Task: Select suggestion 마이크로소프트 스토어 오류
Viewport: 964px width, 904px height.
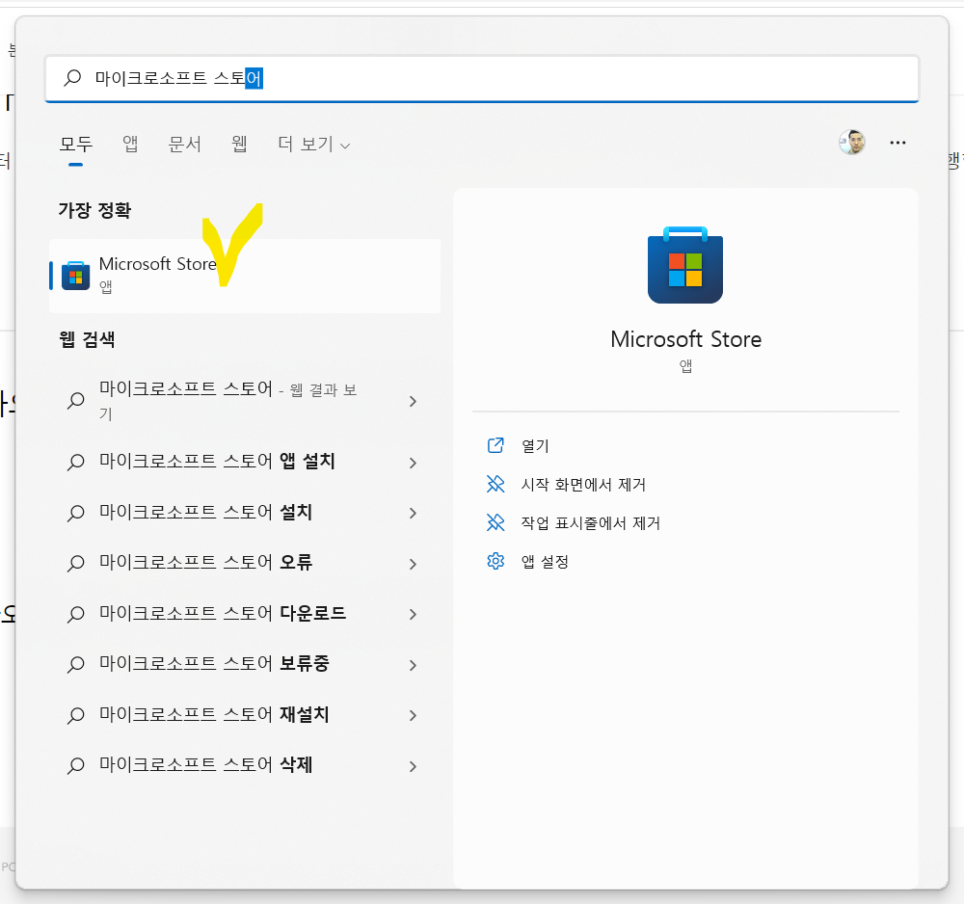Action: [x=245, y=563]
